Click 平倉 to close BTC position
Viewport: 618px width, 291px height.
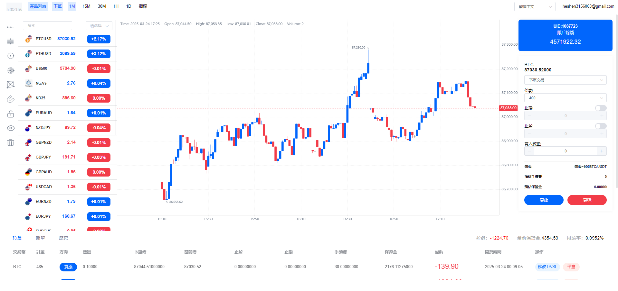click(571, 267)
